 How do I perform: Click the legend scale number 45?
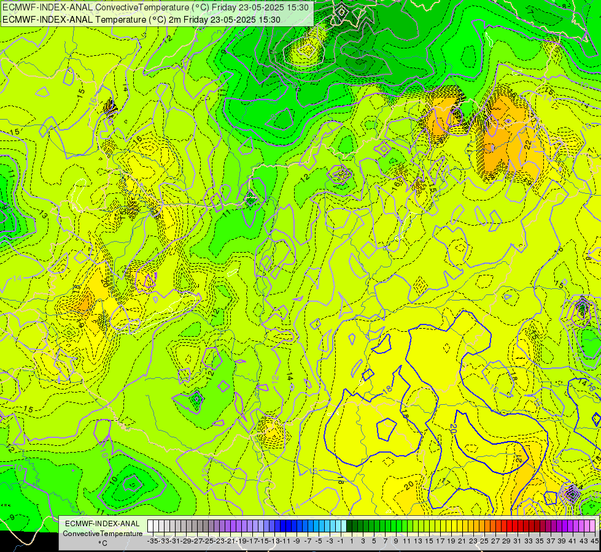click(x=594, y=541)
